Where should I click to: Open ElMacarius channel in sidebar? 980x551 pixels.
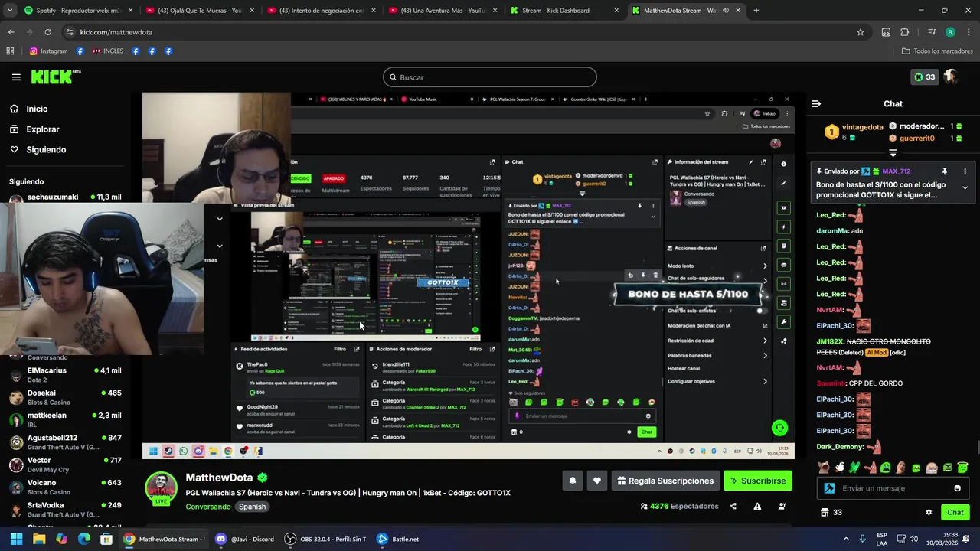click(65, 375)
